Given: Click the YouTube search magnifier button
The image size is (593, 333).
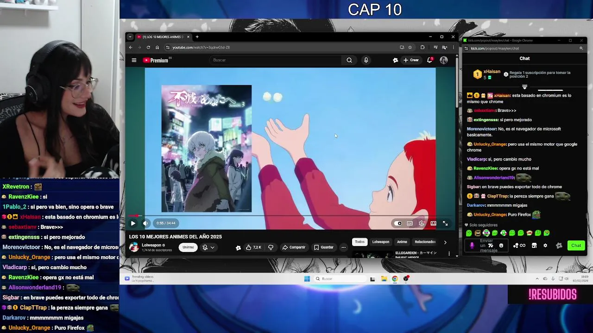Looking at the screenshot, I should (x=349, y=60).
